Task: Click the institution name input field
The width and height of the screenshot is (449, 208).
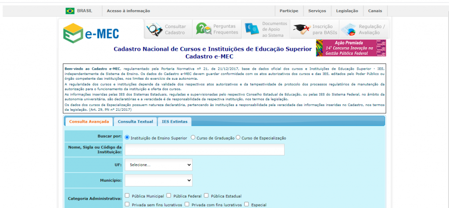Action: pos(204,150)
